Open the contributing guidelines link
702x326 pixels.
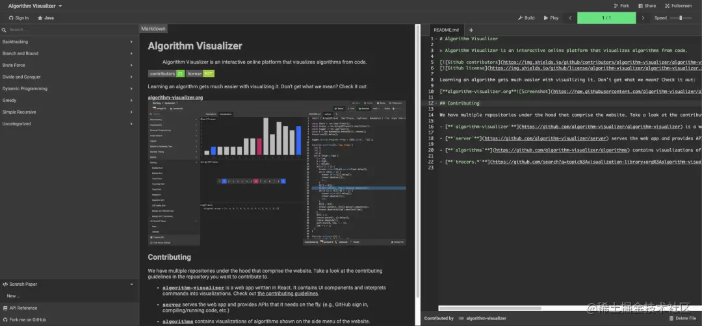[287, 294]
